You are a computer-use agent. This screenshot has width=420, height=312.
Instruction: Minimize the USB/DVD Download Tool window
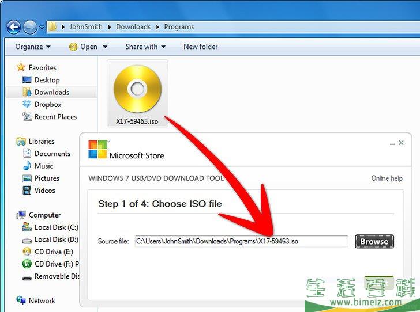392,144
